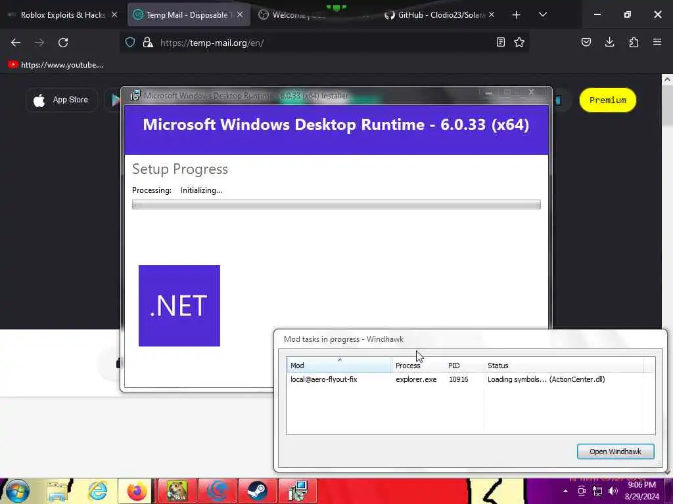Go forward to the next page
This screenshot has width=673, height=504.
point(39,43)
